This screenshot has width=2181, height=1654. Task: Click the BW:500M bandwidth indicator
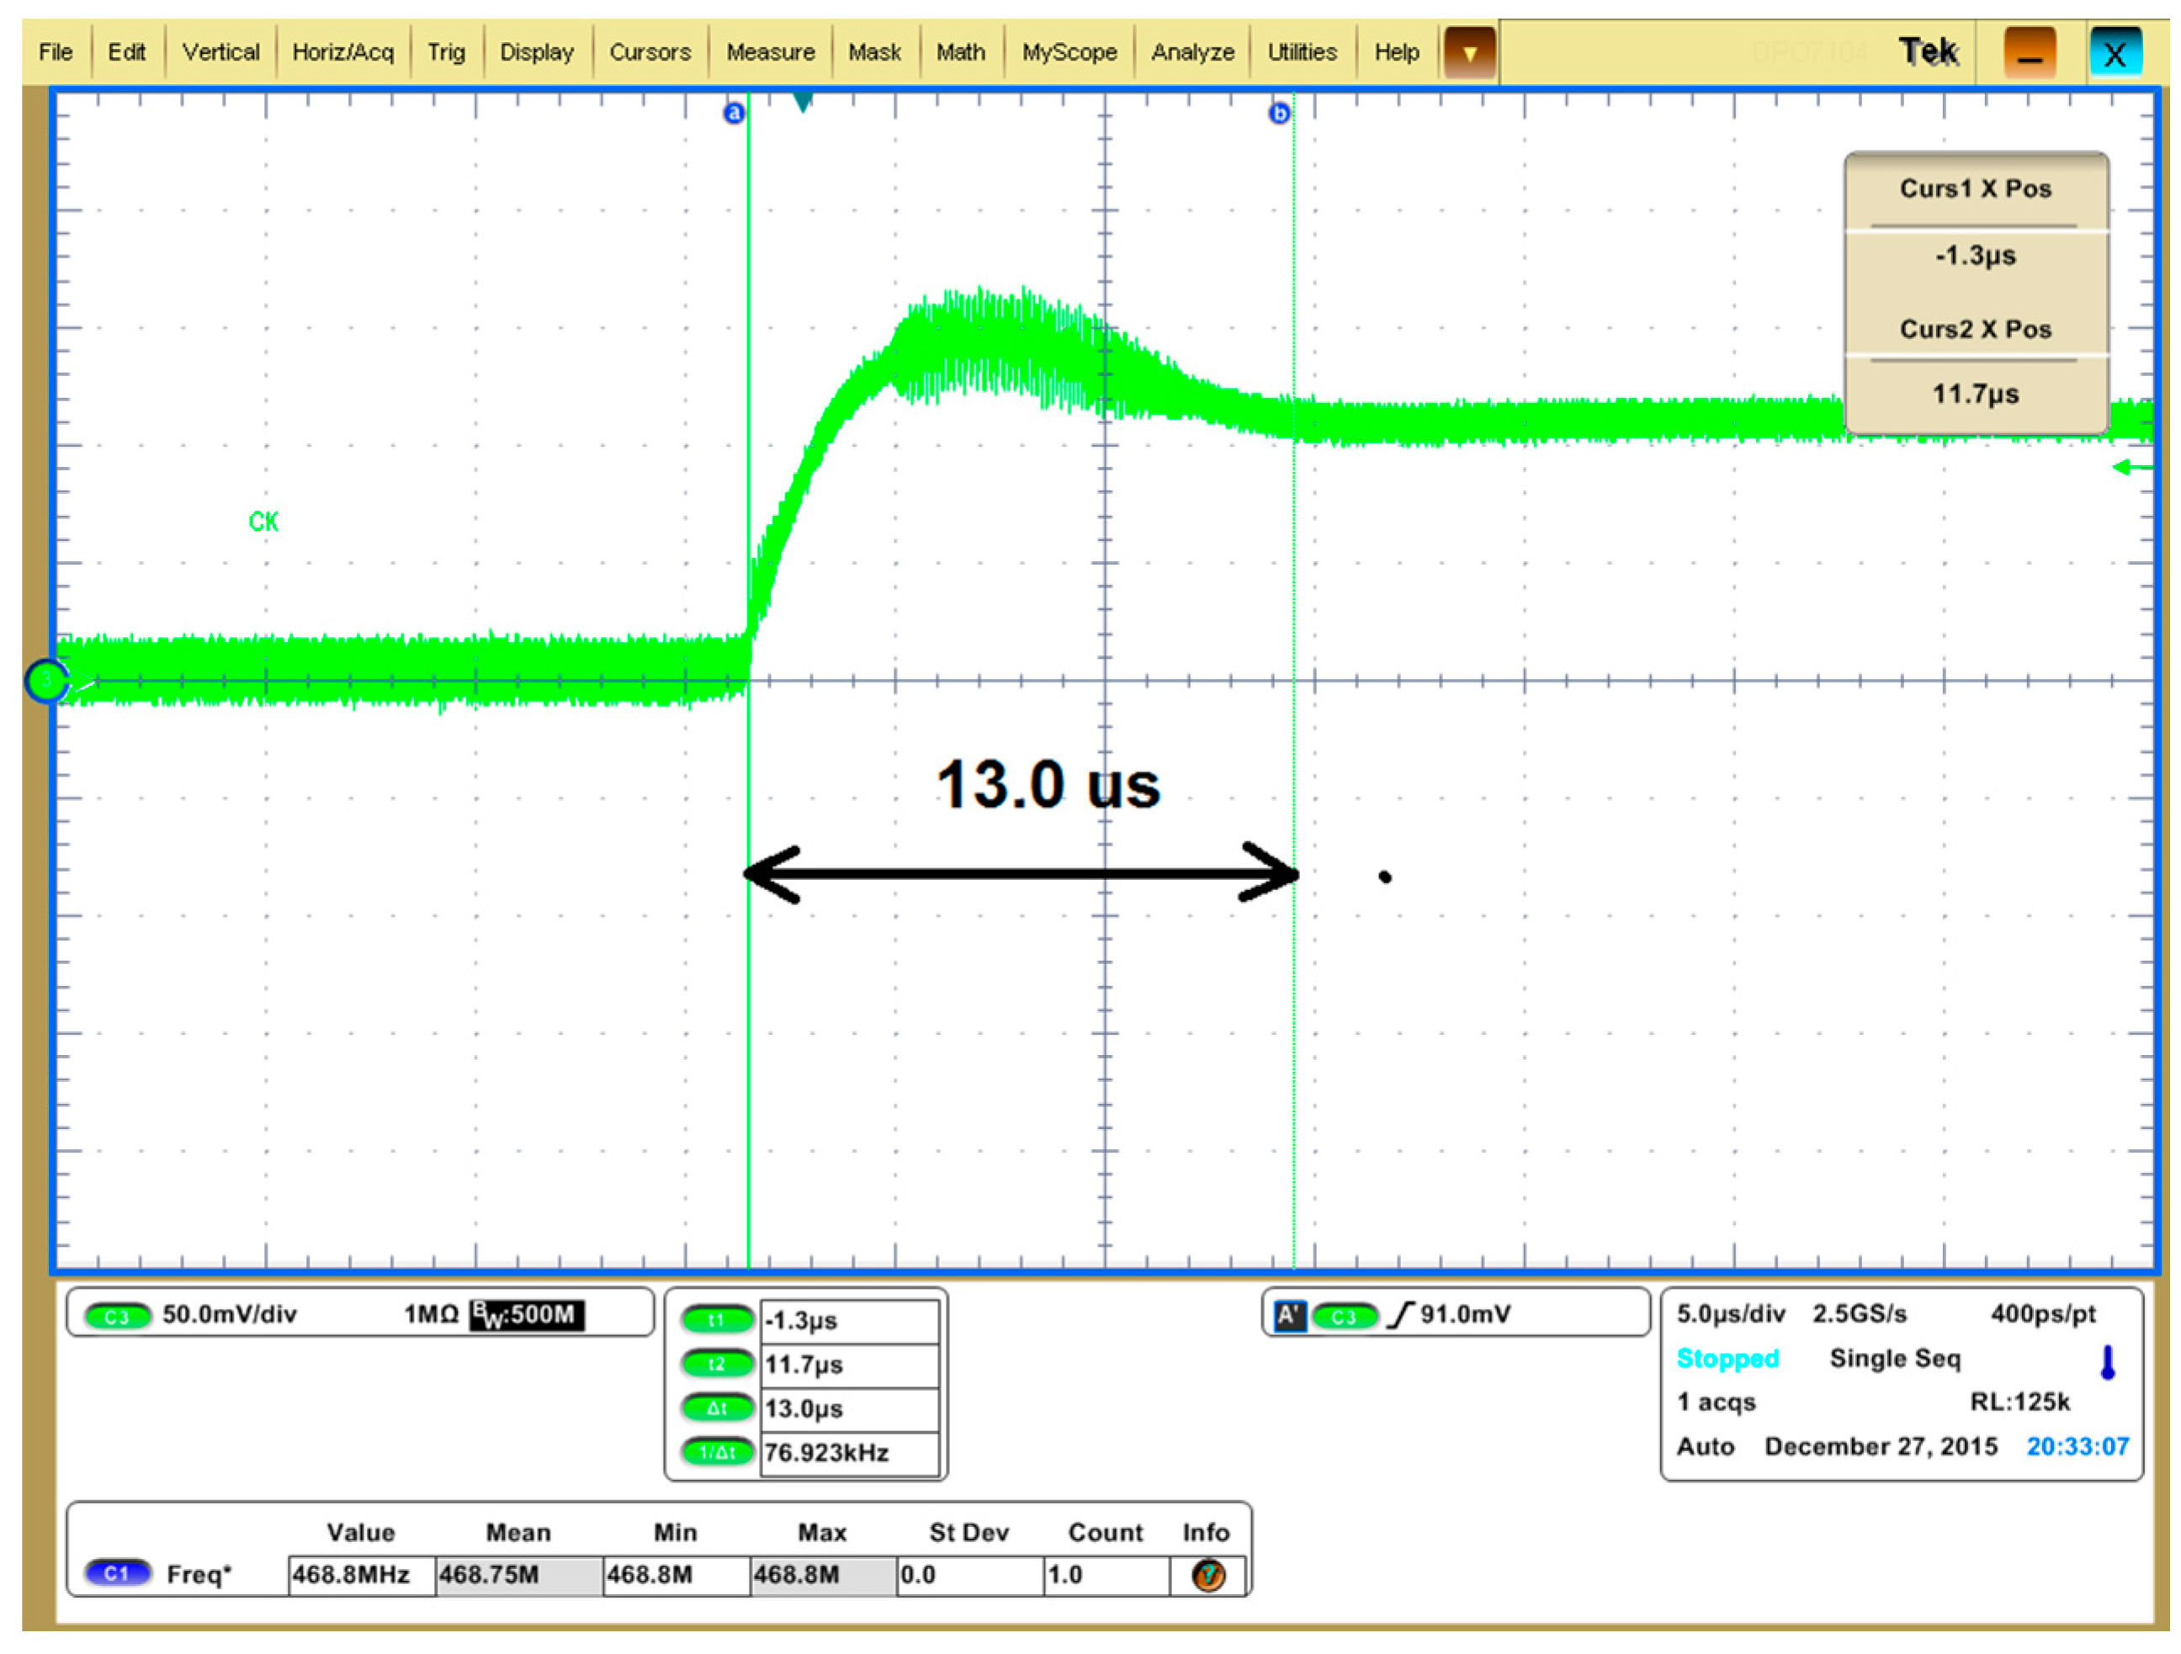click(527, 1315)
